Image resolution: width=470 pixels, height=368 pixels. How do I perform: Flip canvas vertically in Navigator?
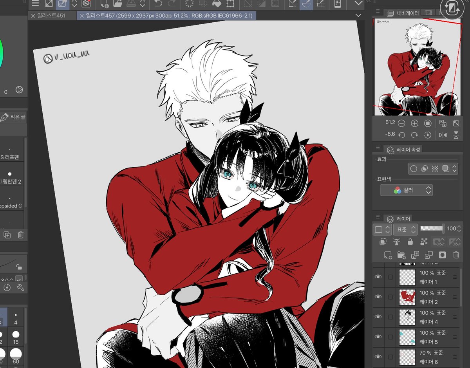pyautogui.click(x=456, y=135)
